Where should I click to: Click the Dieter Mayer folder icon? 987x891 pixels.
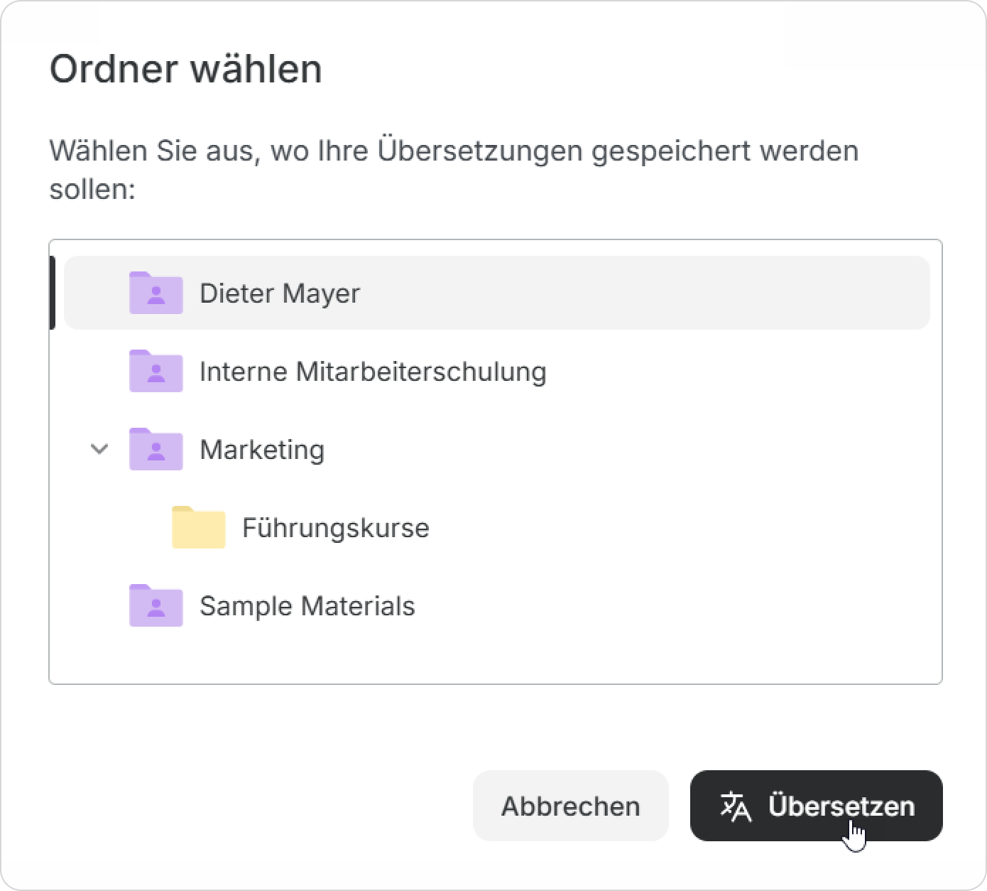pos(156,293)
